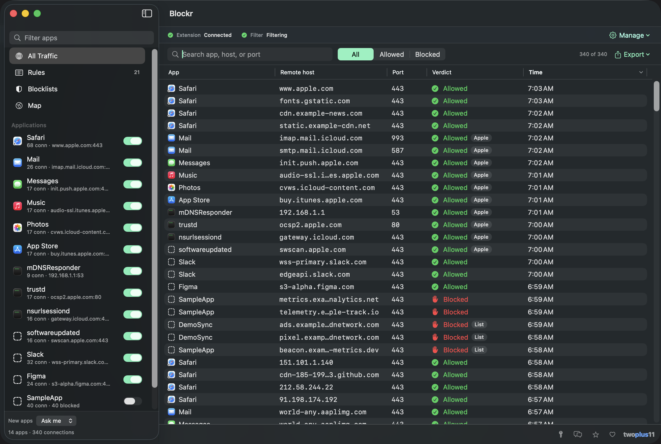Disable the Safari app toggle
This screenshot has width=661, height=444.
point(132,141)
